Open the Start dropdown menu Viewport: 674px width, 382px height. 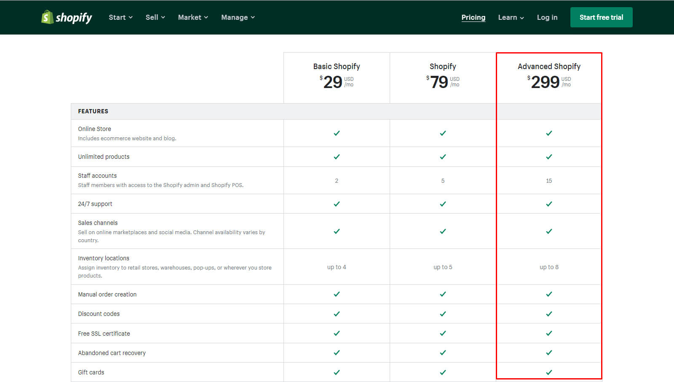(x=120, y=17)
